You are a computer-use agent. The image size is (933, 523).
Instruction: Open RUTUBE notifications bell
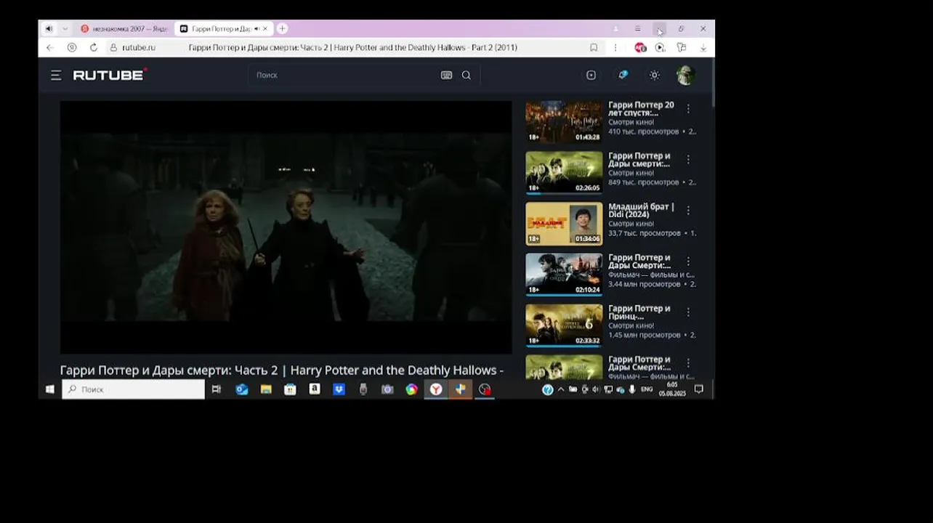tap(623, 75)
